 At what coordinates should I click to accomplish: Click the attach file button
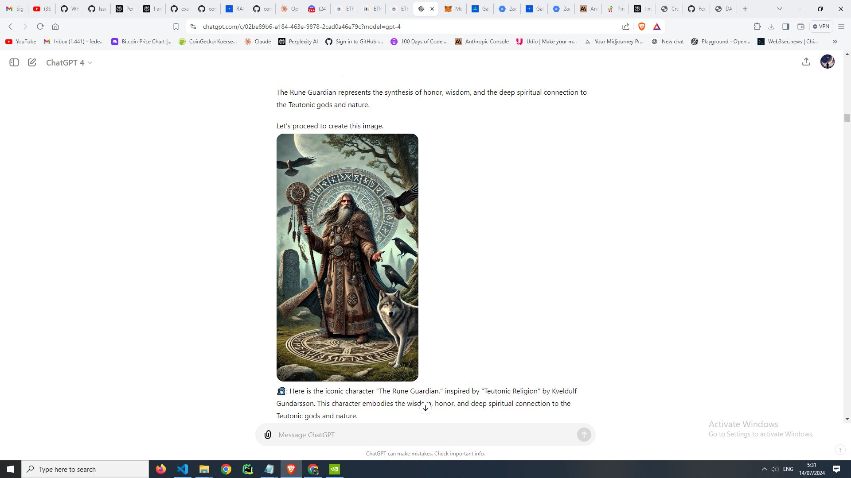(268, 435)
